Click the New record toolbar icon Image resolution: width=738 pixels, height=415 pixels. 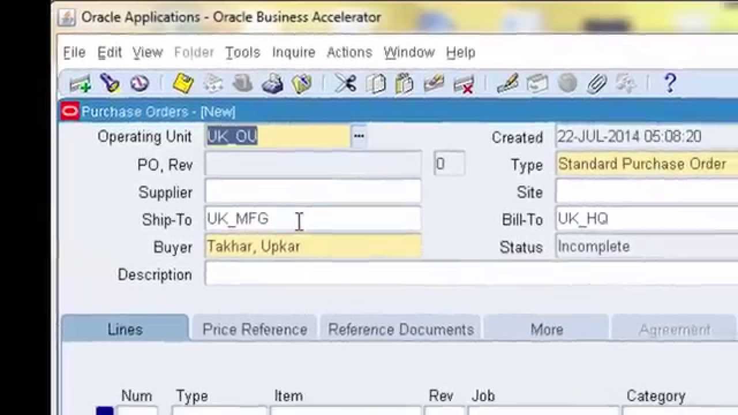[80, 84]
